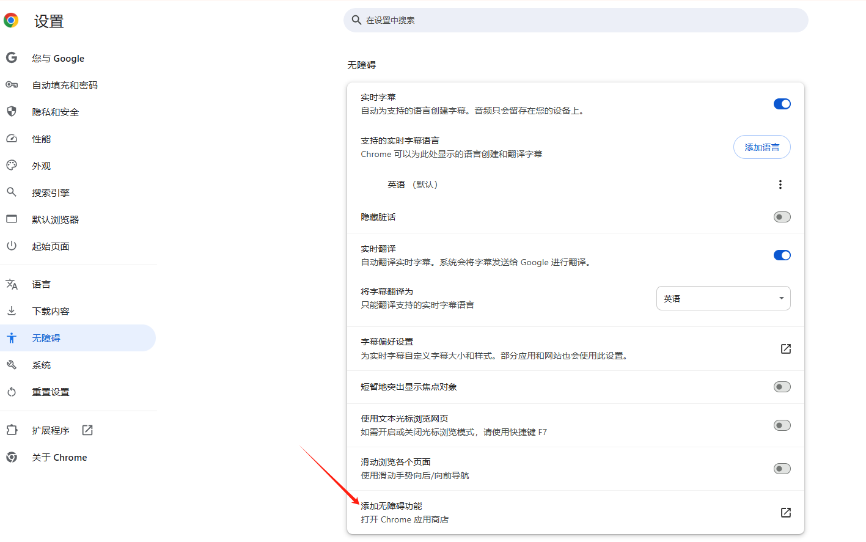Click the Chrome logo beside 设置
The width and height of the screenshot is (866, 542).
point(11,21)
